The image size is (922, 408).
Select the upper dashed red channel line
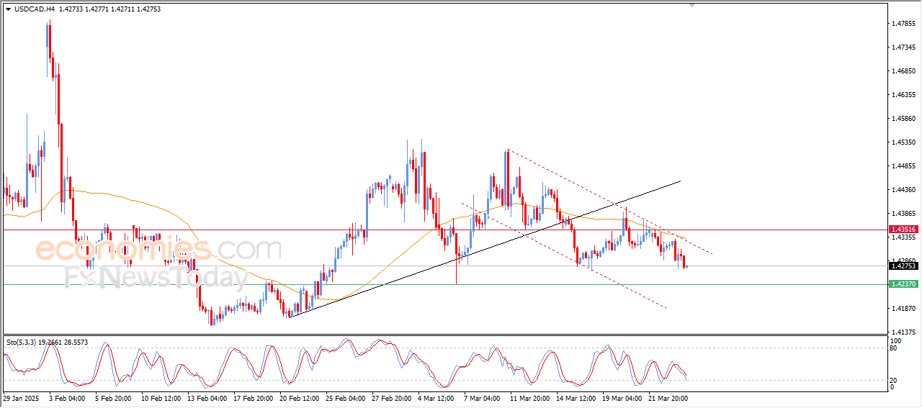coord(611,202)
